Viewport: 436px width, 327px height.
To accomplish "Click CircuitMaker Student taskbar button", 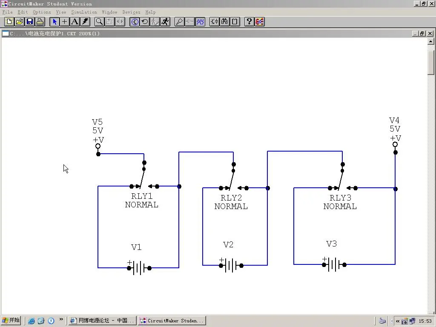I will coord(172,321).
